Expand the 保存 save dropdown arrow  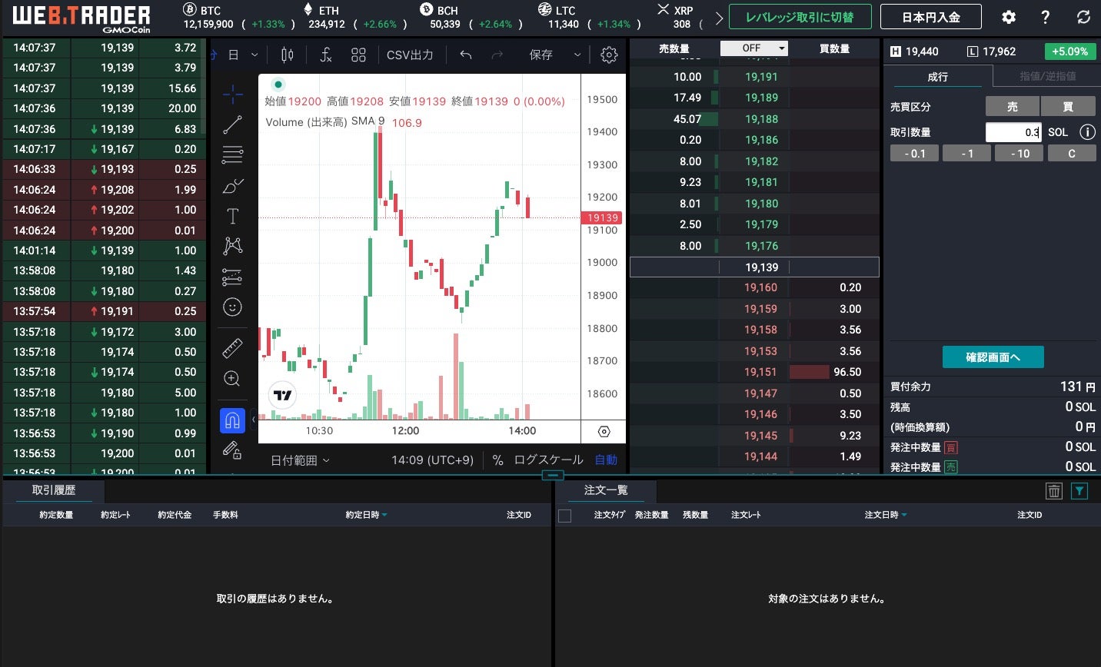[x=577, y=55]
